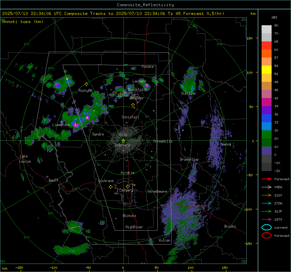Select the cyan 27ZW arrow legend entry
Screen dimensions: 291x272
click(x=266, y=203)
